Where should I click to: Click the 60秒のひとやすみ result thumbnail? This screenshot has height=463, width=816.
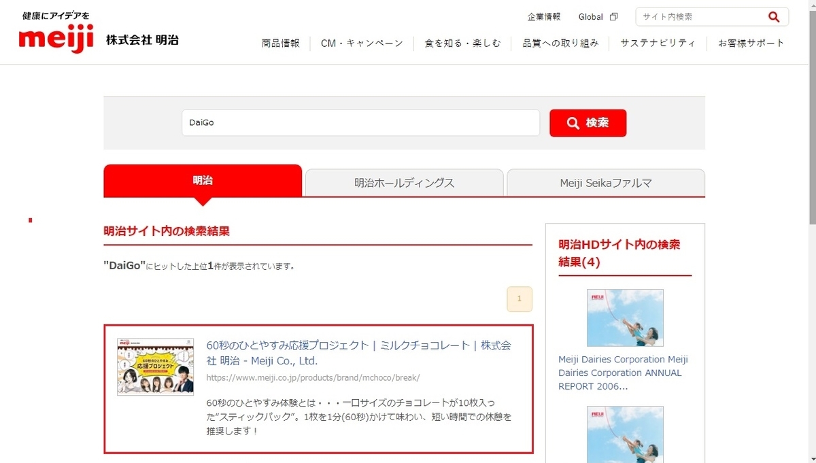click(x=155, y=366)
